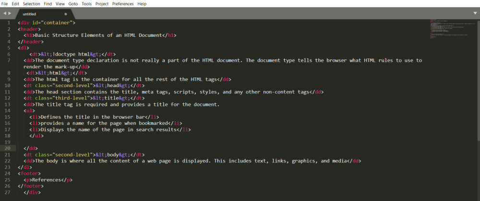Viewport: 480px width, 201px height.
Task: Open the Find menu
Action: tap(48, 4)
